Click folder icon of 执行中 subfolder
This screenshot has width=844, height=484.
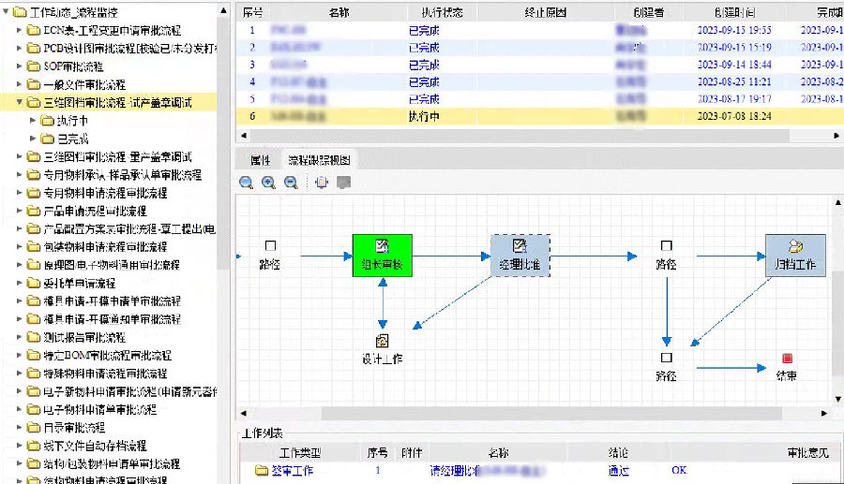(x=48, y=121)
